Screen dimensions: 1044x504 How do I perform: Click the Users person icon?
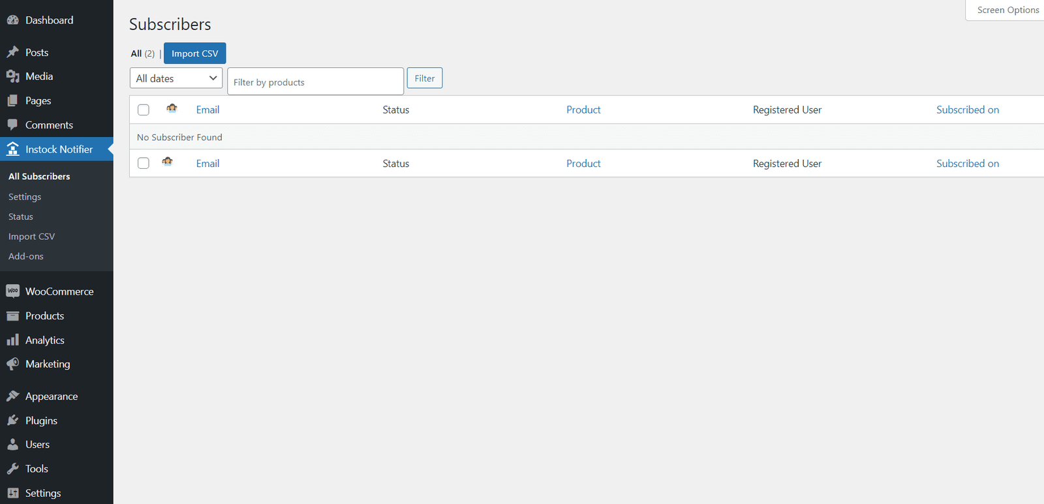click(12, 445)
